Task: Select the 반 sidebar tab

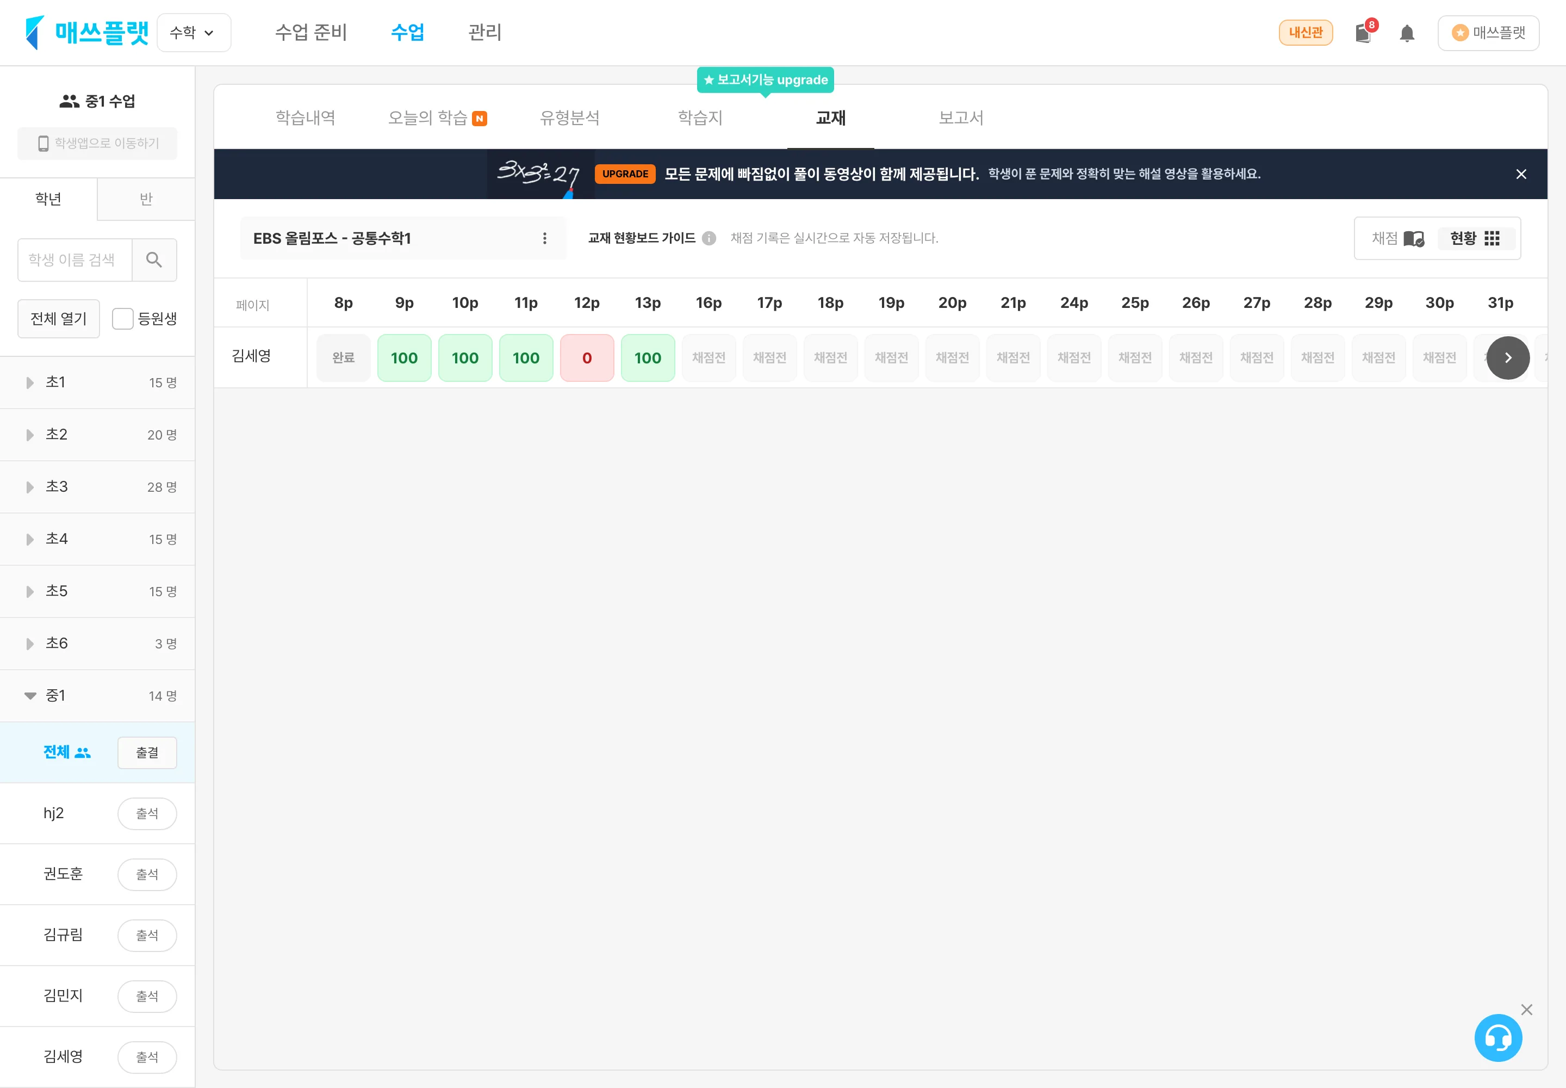Action: click(x=146, y=199)
